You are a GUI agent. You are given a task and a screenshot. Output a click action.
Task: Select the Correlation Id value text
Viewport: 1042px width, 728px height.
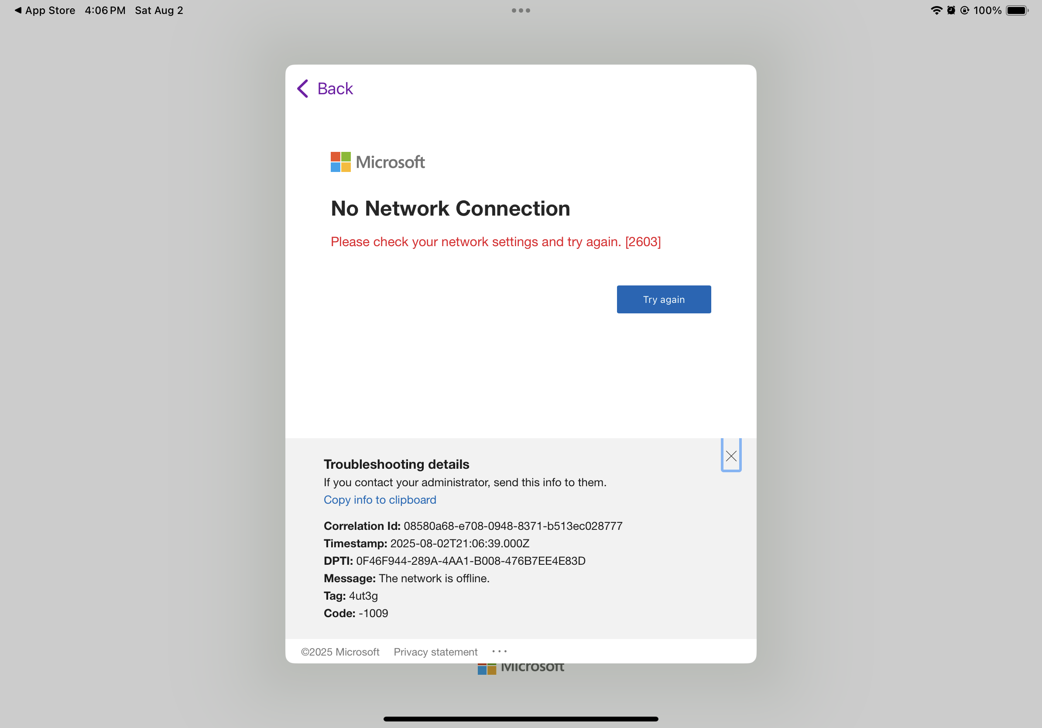(x=513, y=526)
